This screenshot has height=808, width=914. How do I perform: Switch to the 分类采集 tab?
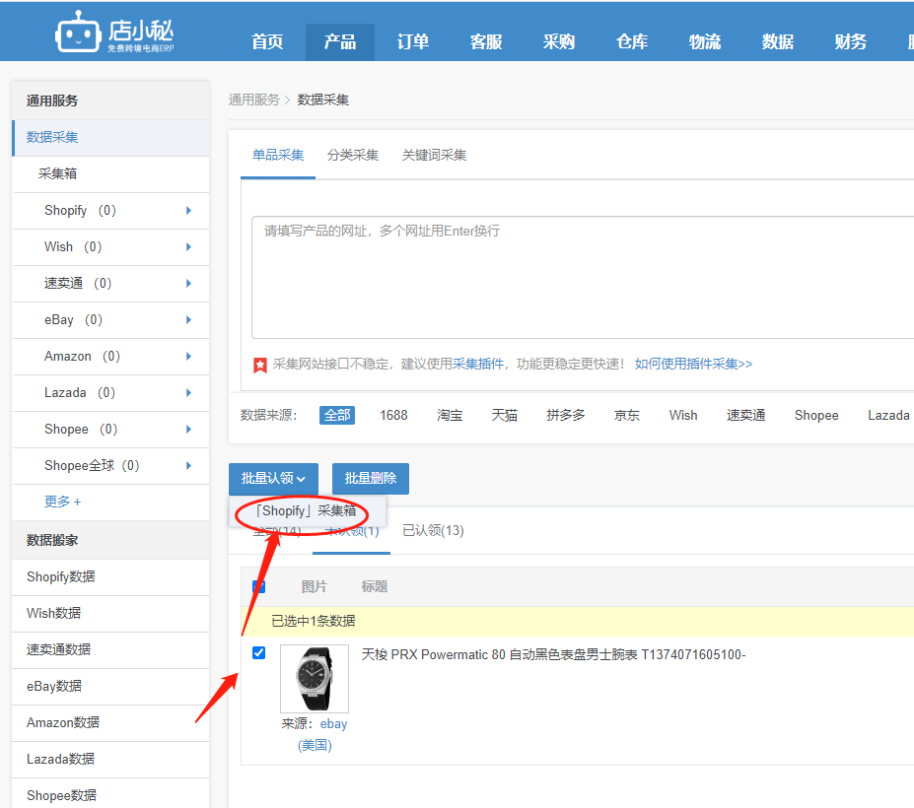click(x=353, y=155)
